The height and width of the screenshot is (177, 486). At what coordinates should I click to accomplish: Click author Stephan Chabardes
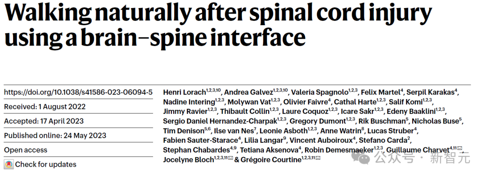197,150
